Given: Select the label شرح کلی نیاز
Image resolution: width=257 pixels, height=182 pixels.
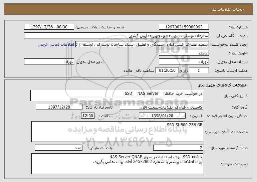Looking at the screenshot, I should pos(236,96).
